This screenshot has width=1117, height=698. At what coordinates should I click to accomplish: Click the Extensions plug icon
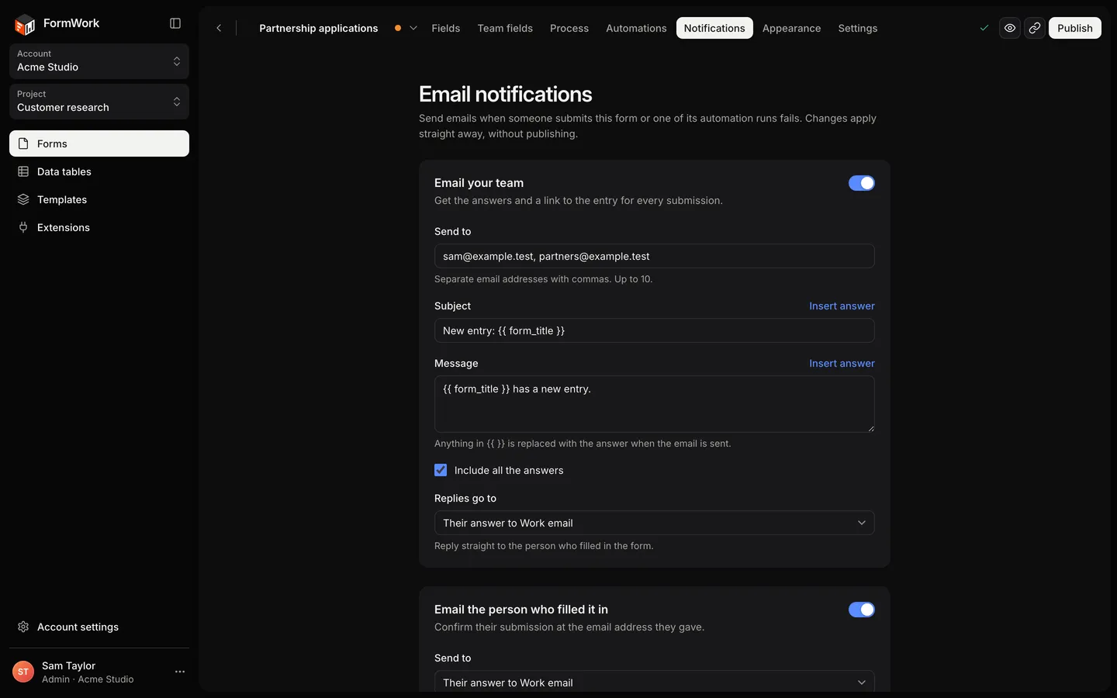23,227
